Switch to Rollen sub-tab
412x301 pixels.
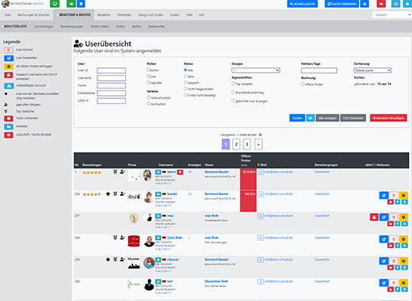click(x=120, y=26)
